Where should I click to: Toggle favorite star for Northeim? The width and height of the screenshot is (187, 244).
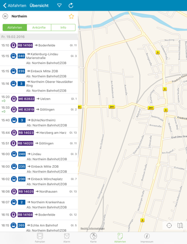[x=71, y=16]
